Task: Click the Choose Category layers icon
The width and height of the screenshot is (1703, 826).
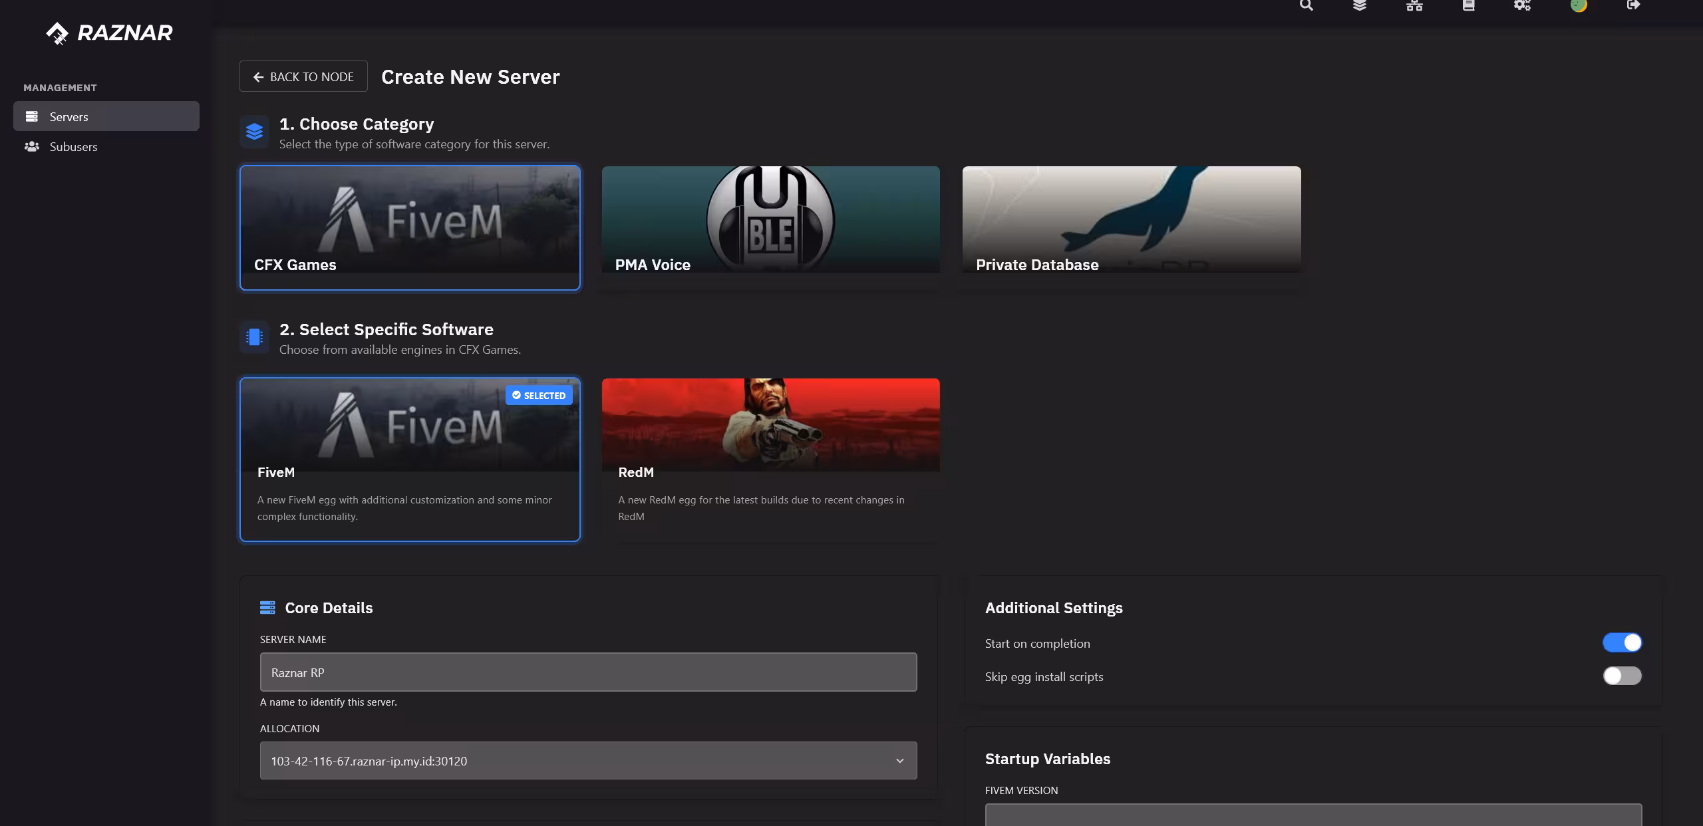Action: 254,131
